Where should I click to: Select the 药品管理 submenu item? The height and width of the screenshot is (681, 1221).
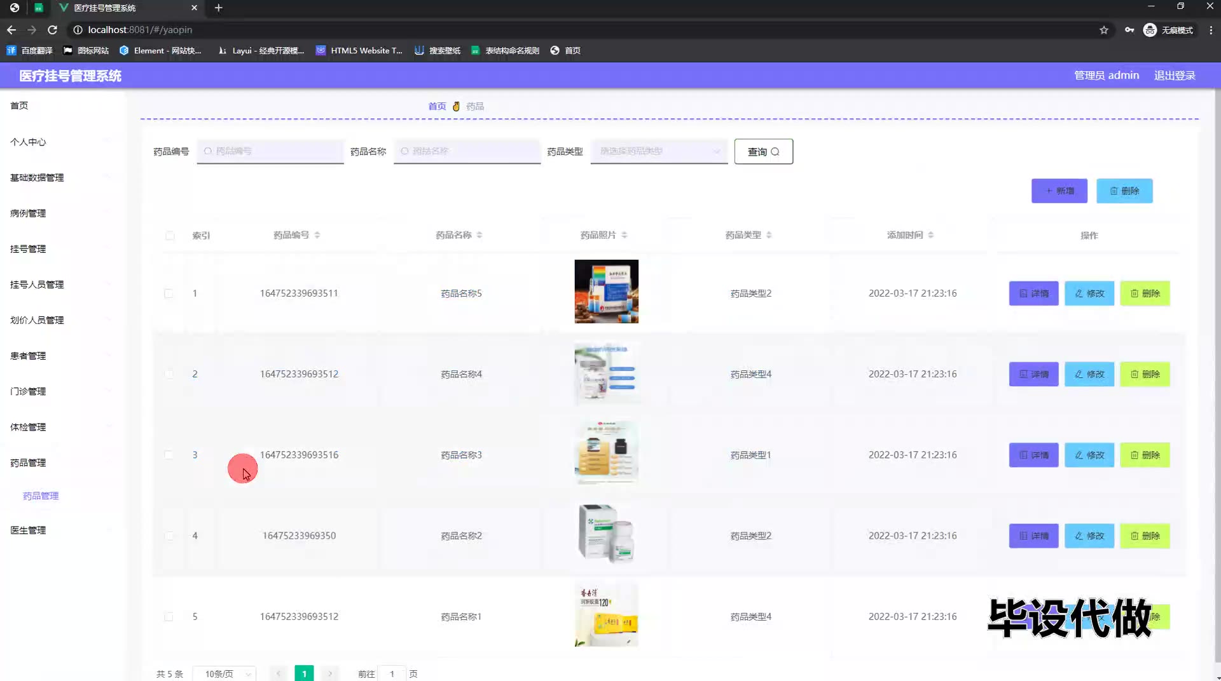(x=41, y=496)
